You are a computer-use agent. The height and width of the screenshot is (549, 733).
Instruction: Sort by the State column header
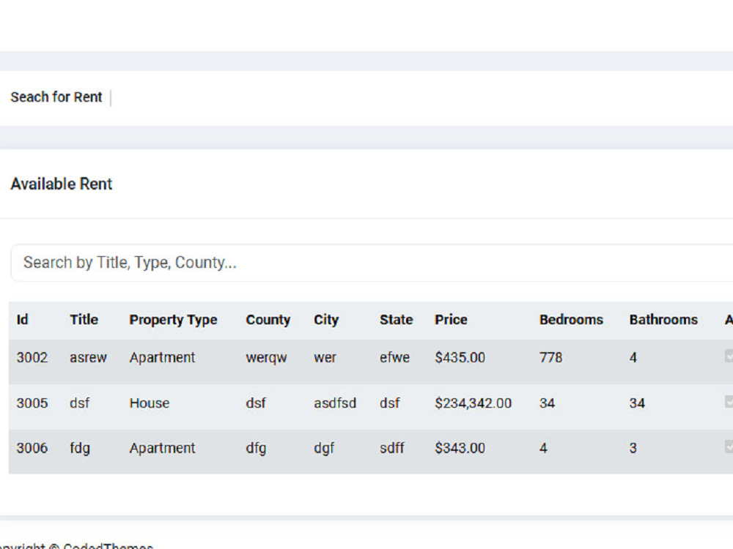click(x=396, y=320)
